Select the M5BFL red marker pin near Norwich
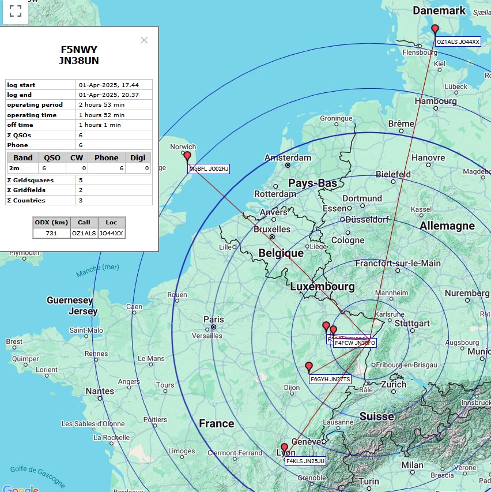Screen dimensions: 491x492 (x=187, y=156)
